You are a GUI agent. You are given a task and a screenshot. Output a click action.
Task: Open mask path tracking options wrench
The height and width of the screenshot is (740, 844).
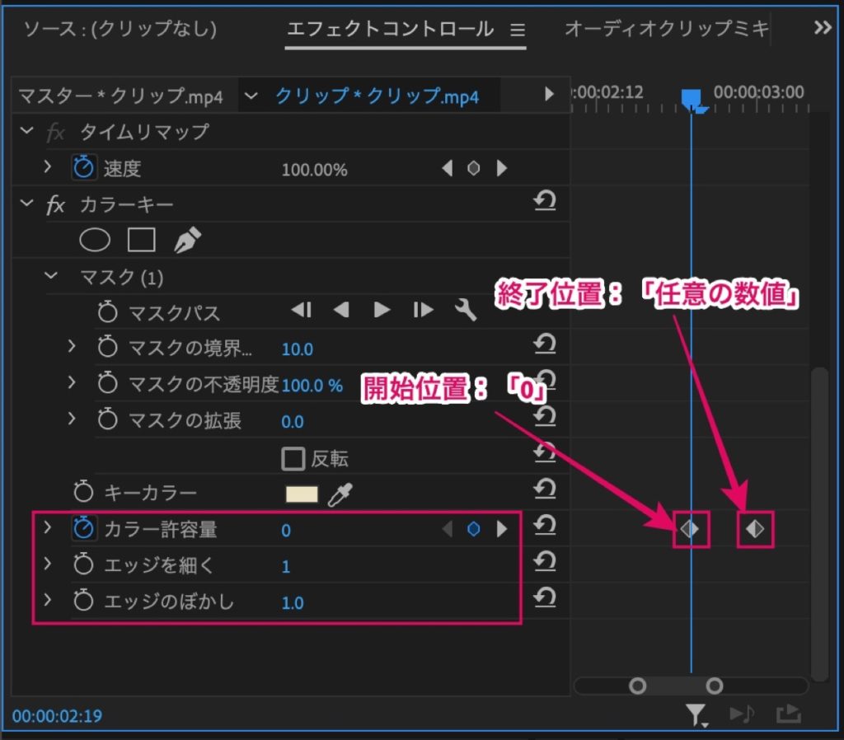tap(466, 310)
